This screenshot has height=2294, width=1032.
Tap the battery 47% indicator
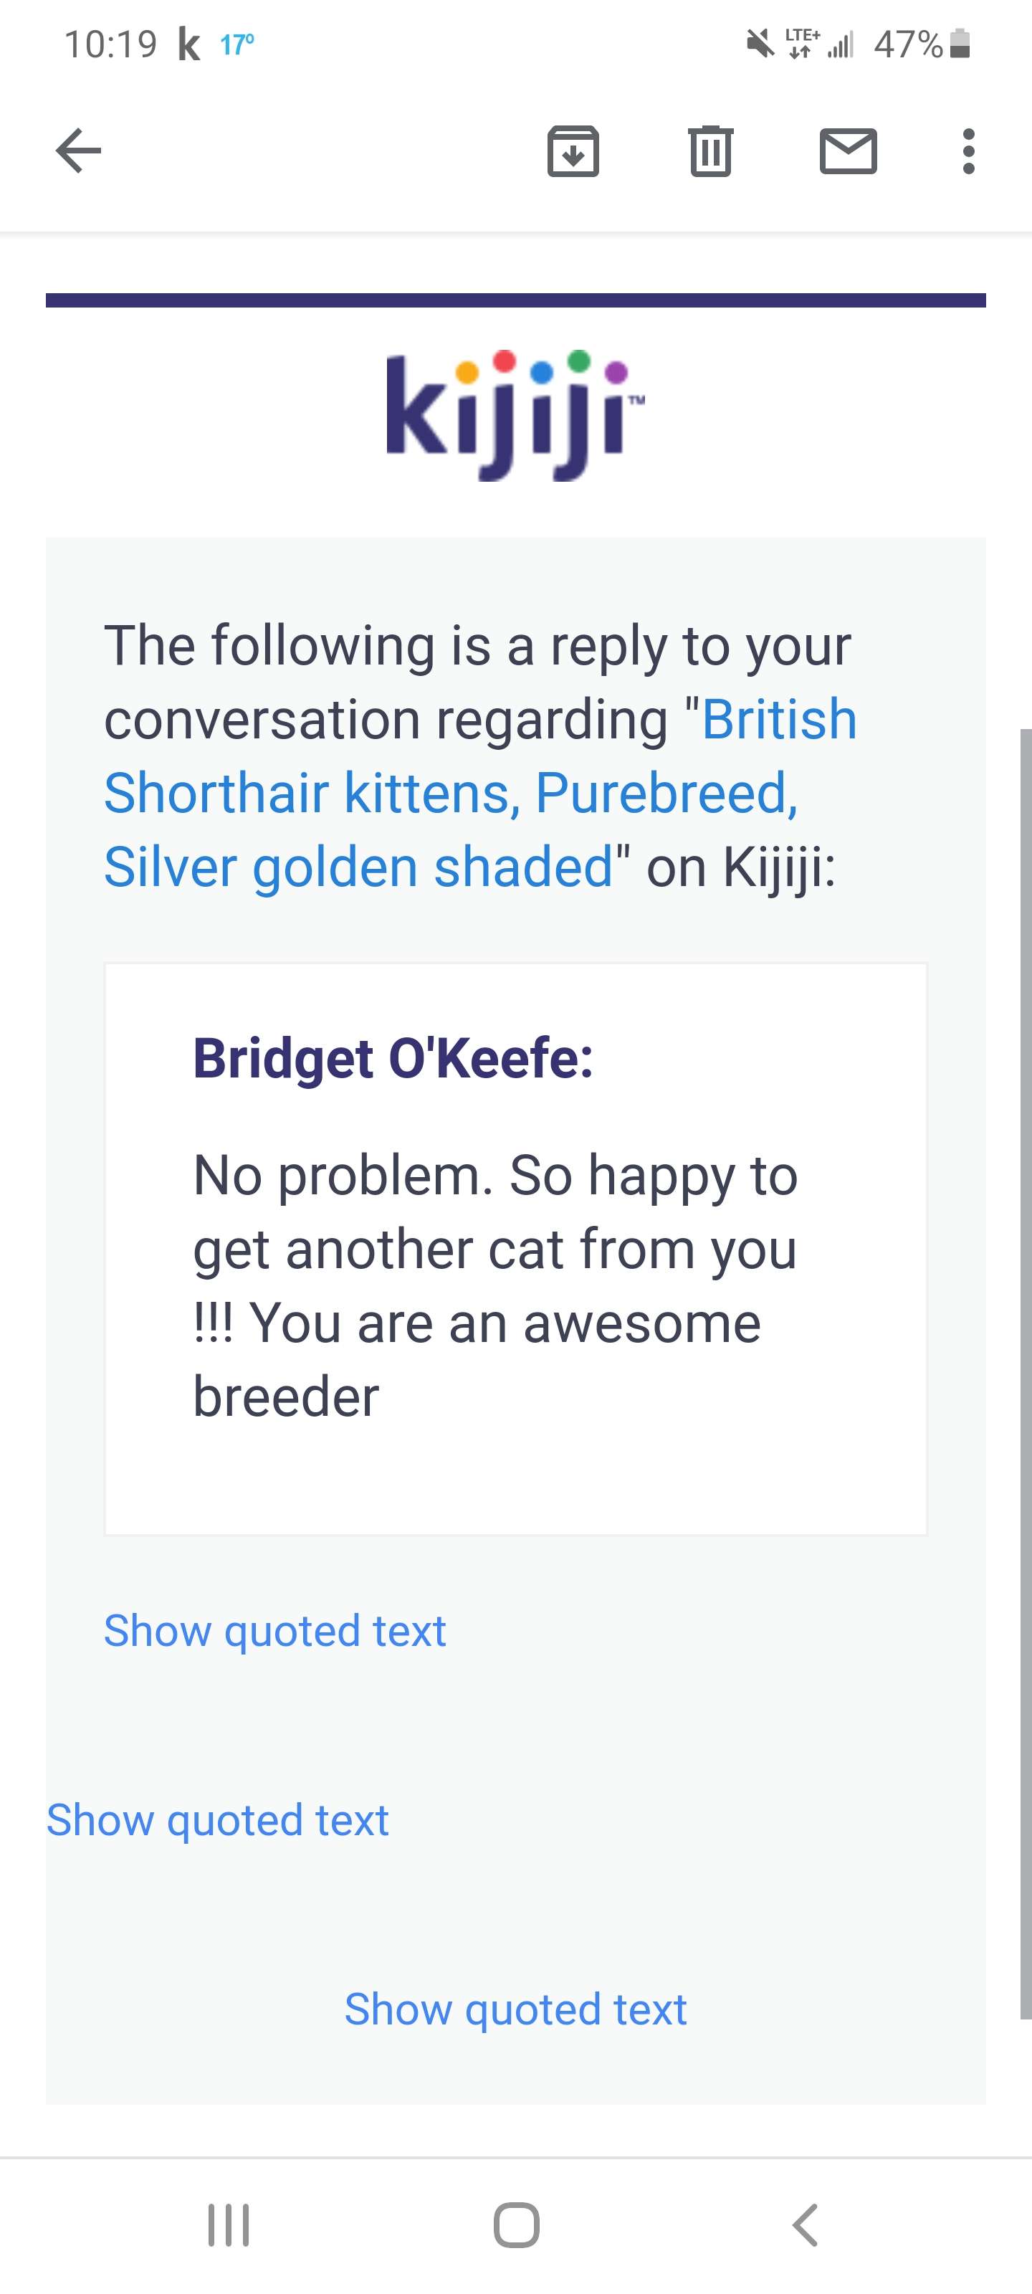(x=922, y=44)
